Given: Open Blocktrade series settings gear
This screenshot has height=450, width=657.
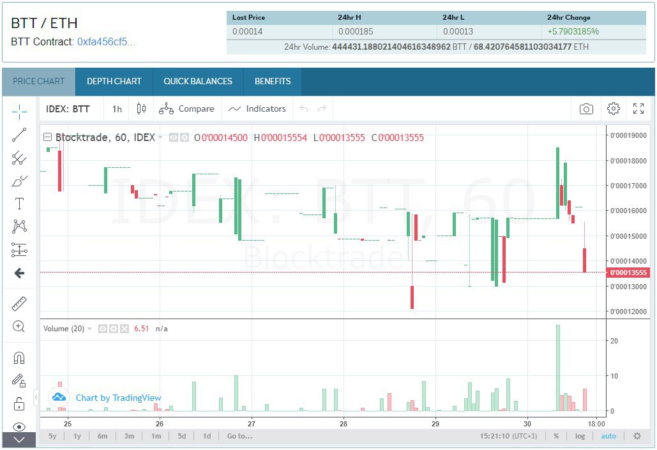Looking at the screenshot, I should (x=184, y=137).
